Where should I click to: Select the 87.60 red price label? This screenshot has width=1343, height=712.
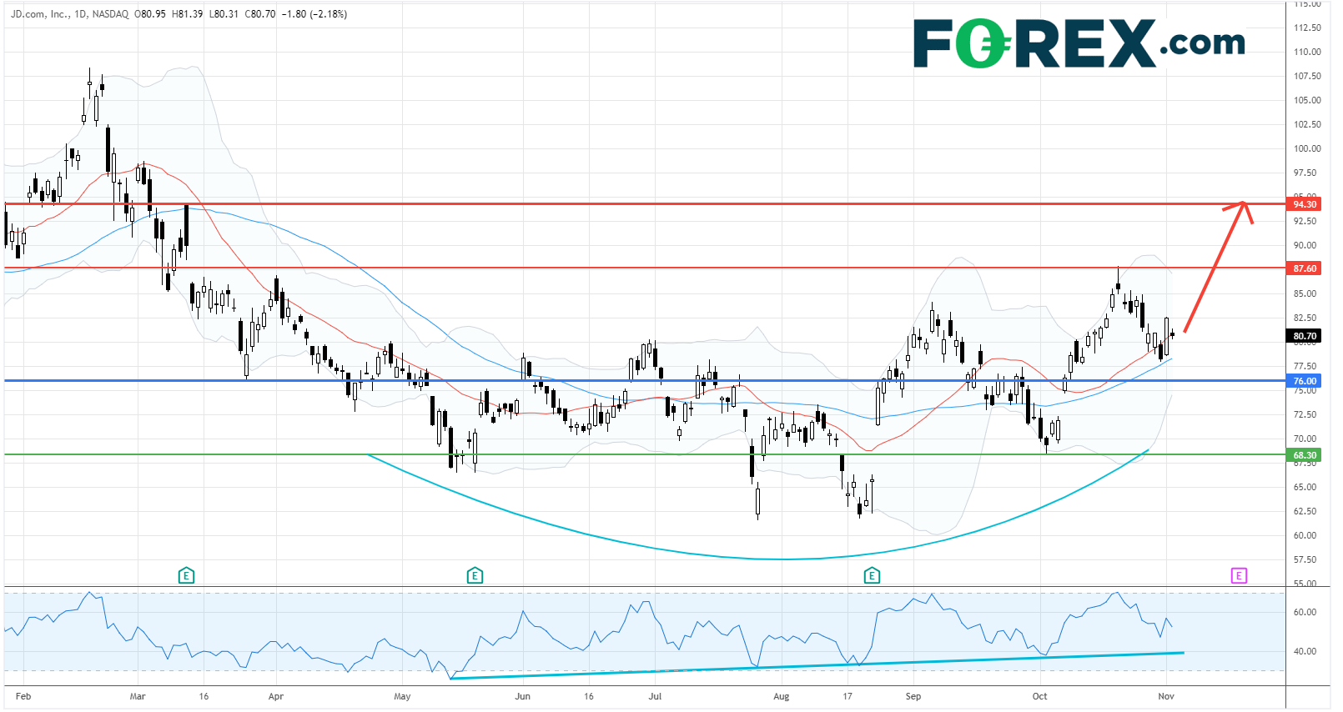pyautogui.click(x=1305, y=268)
